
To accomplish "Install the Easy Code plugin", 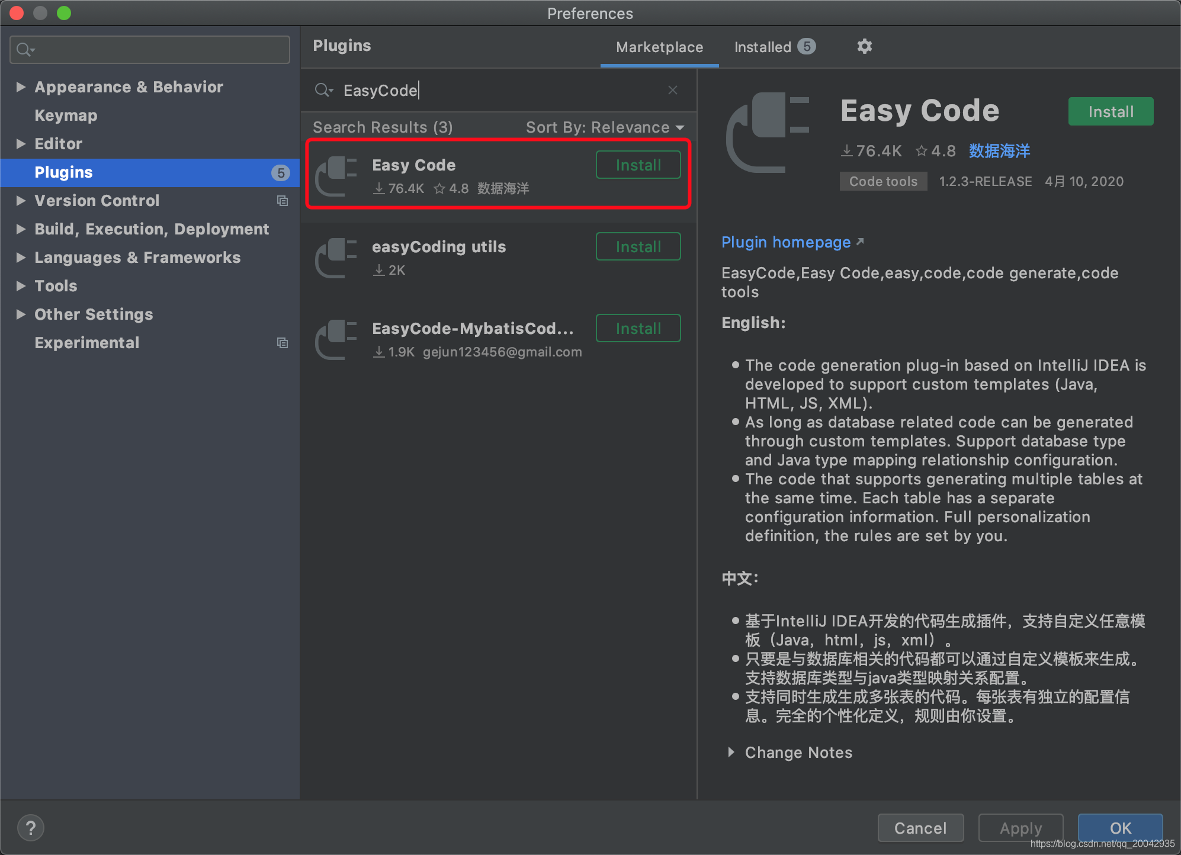I will pyautogui.click(x=639, y=166).
